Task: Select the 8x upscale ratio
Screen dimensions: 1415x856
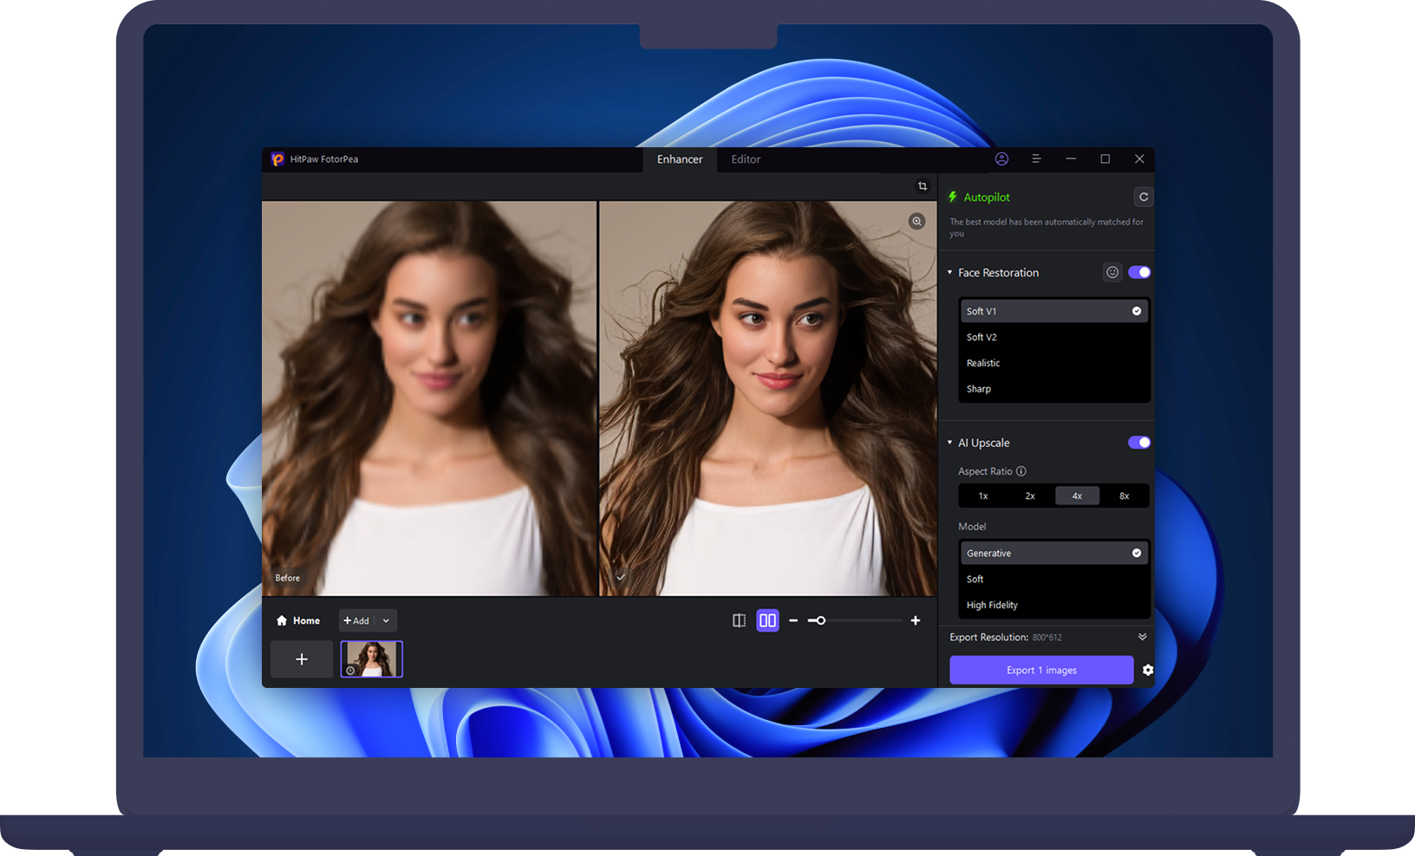Action: click(x=1124, y=496)
